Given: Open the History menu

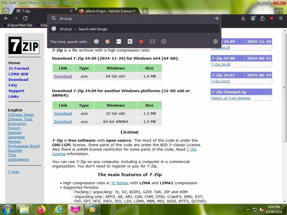Looking at the screenshot, I should click(x=34, y=3).
